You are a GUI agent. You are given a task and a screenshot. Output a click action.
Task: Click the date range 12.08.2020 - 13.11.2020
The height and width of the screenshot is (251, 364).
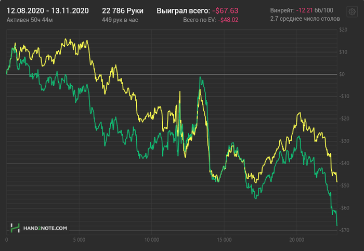pyautogui.click(x=48, y=11)
